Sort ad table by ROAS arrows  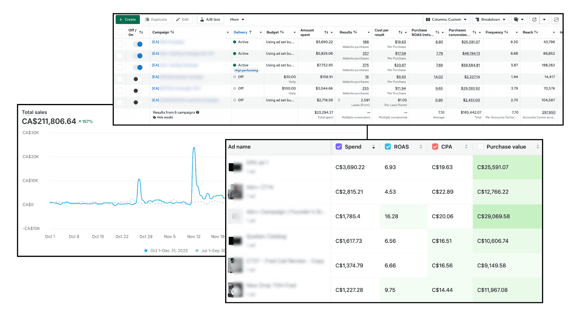click(421, 147)
